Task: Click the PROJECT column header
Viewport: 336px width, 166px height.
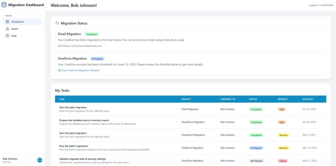Action: (x=186, y=99)
